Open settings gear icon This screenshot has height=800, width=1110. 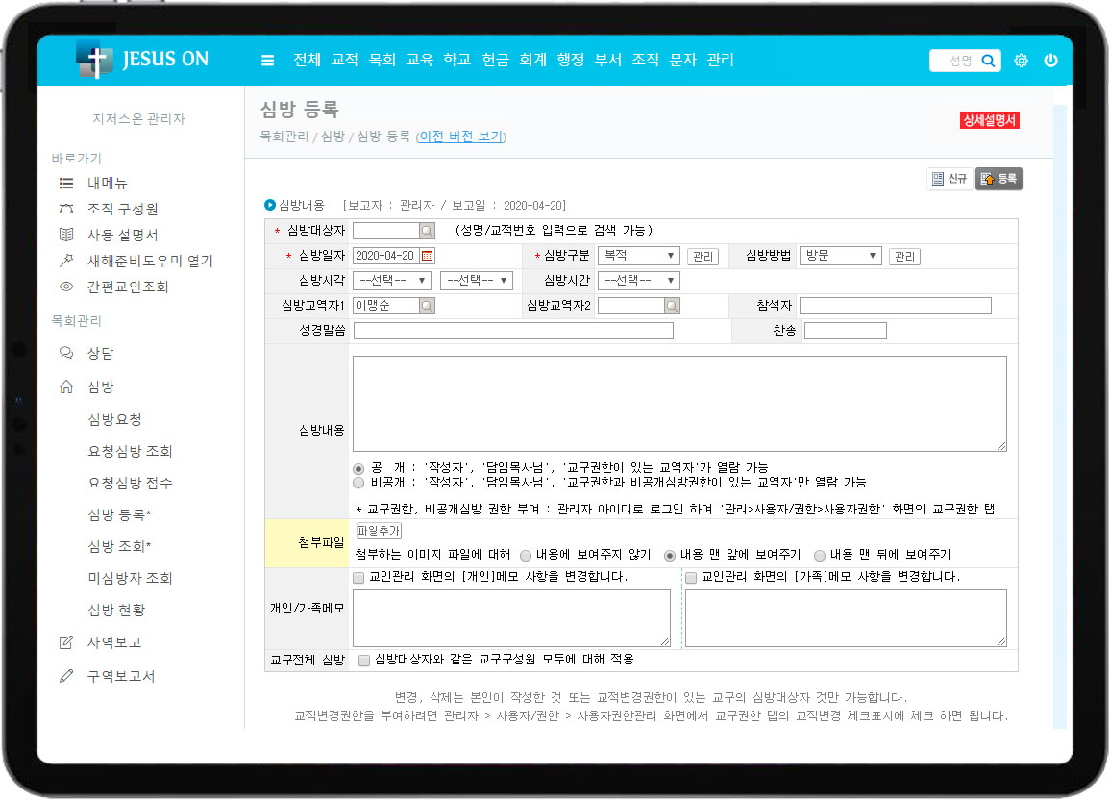(1021, 61)
